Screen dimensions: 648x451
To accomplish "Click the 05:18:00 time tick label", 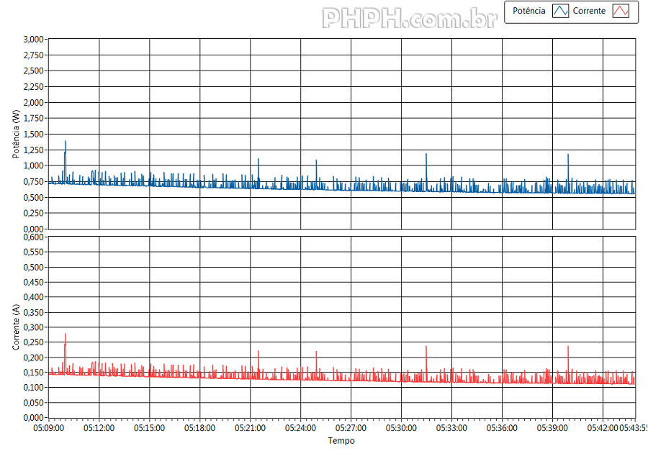I will pos(200,428).
